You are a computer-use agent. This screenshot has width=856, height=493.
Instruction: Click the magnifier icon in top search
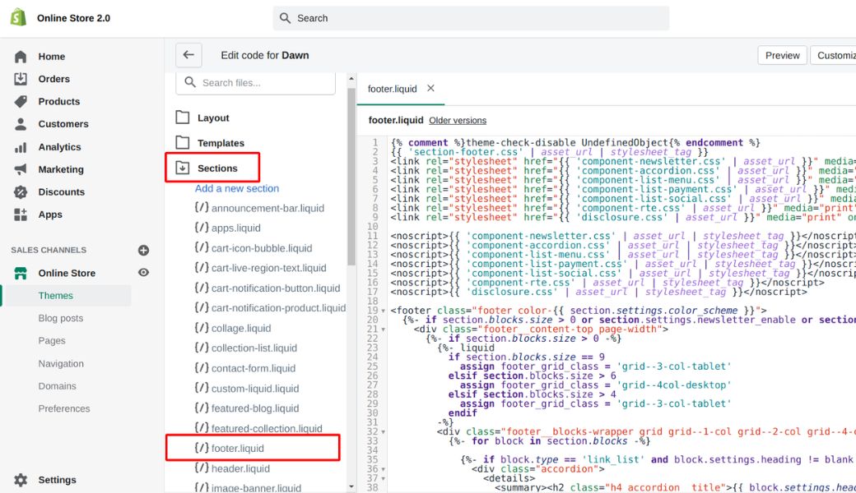(x=285, y=18)
